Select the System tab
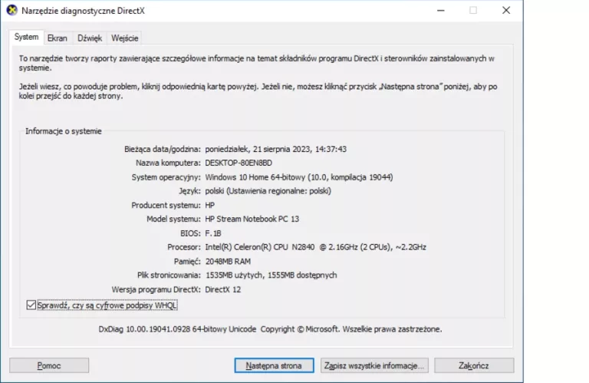Viewport: 589px width, 383px height. [x=26, y=38]
